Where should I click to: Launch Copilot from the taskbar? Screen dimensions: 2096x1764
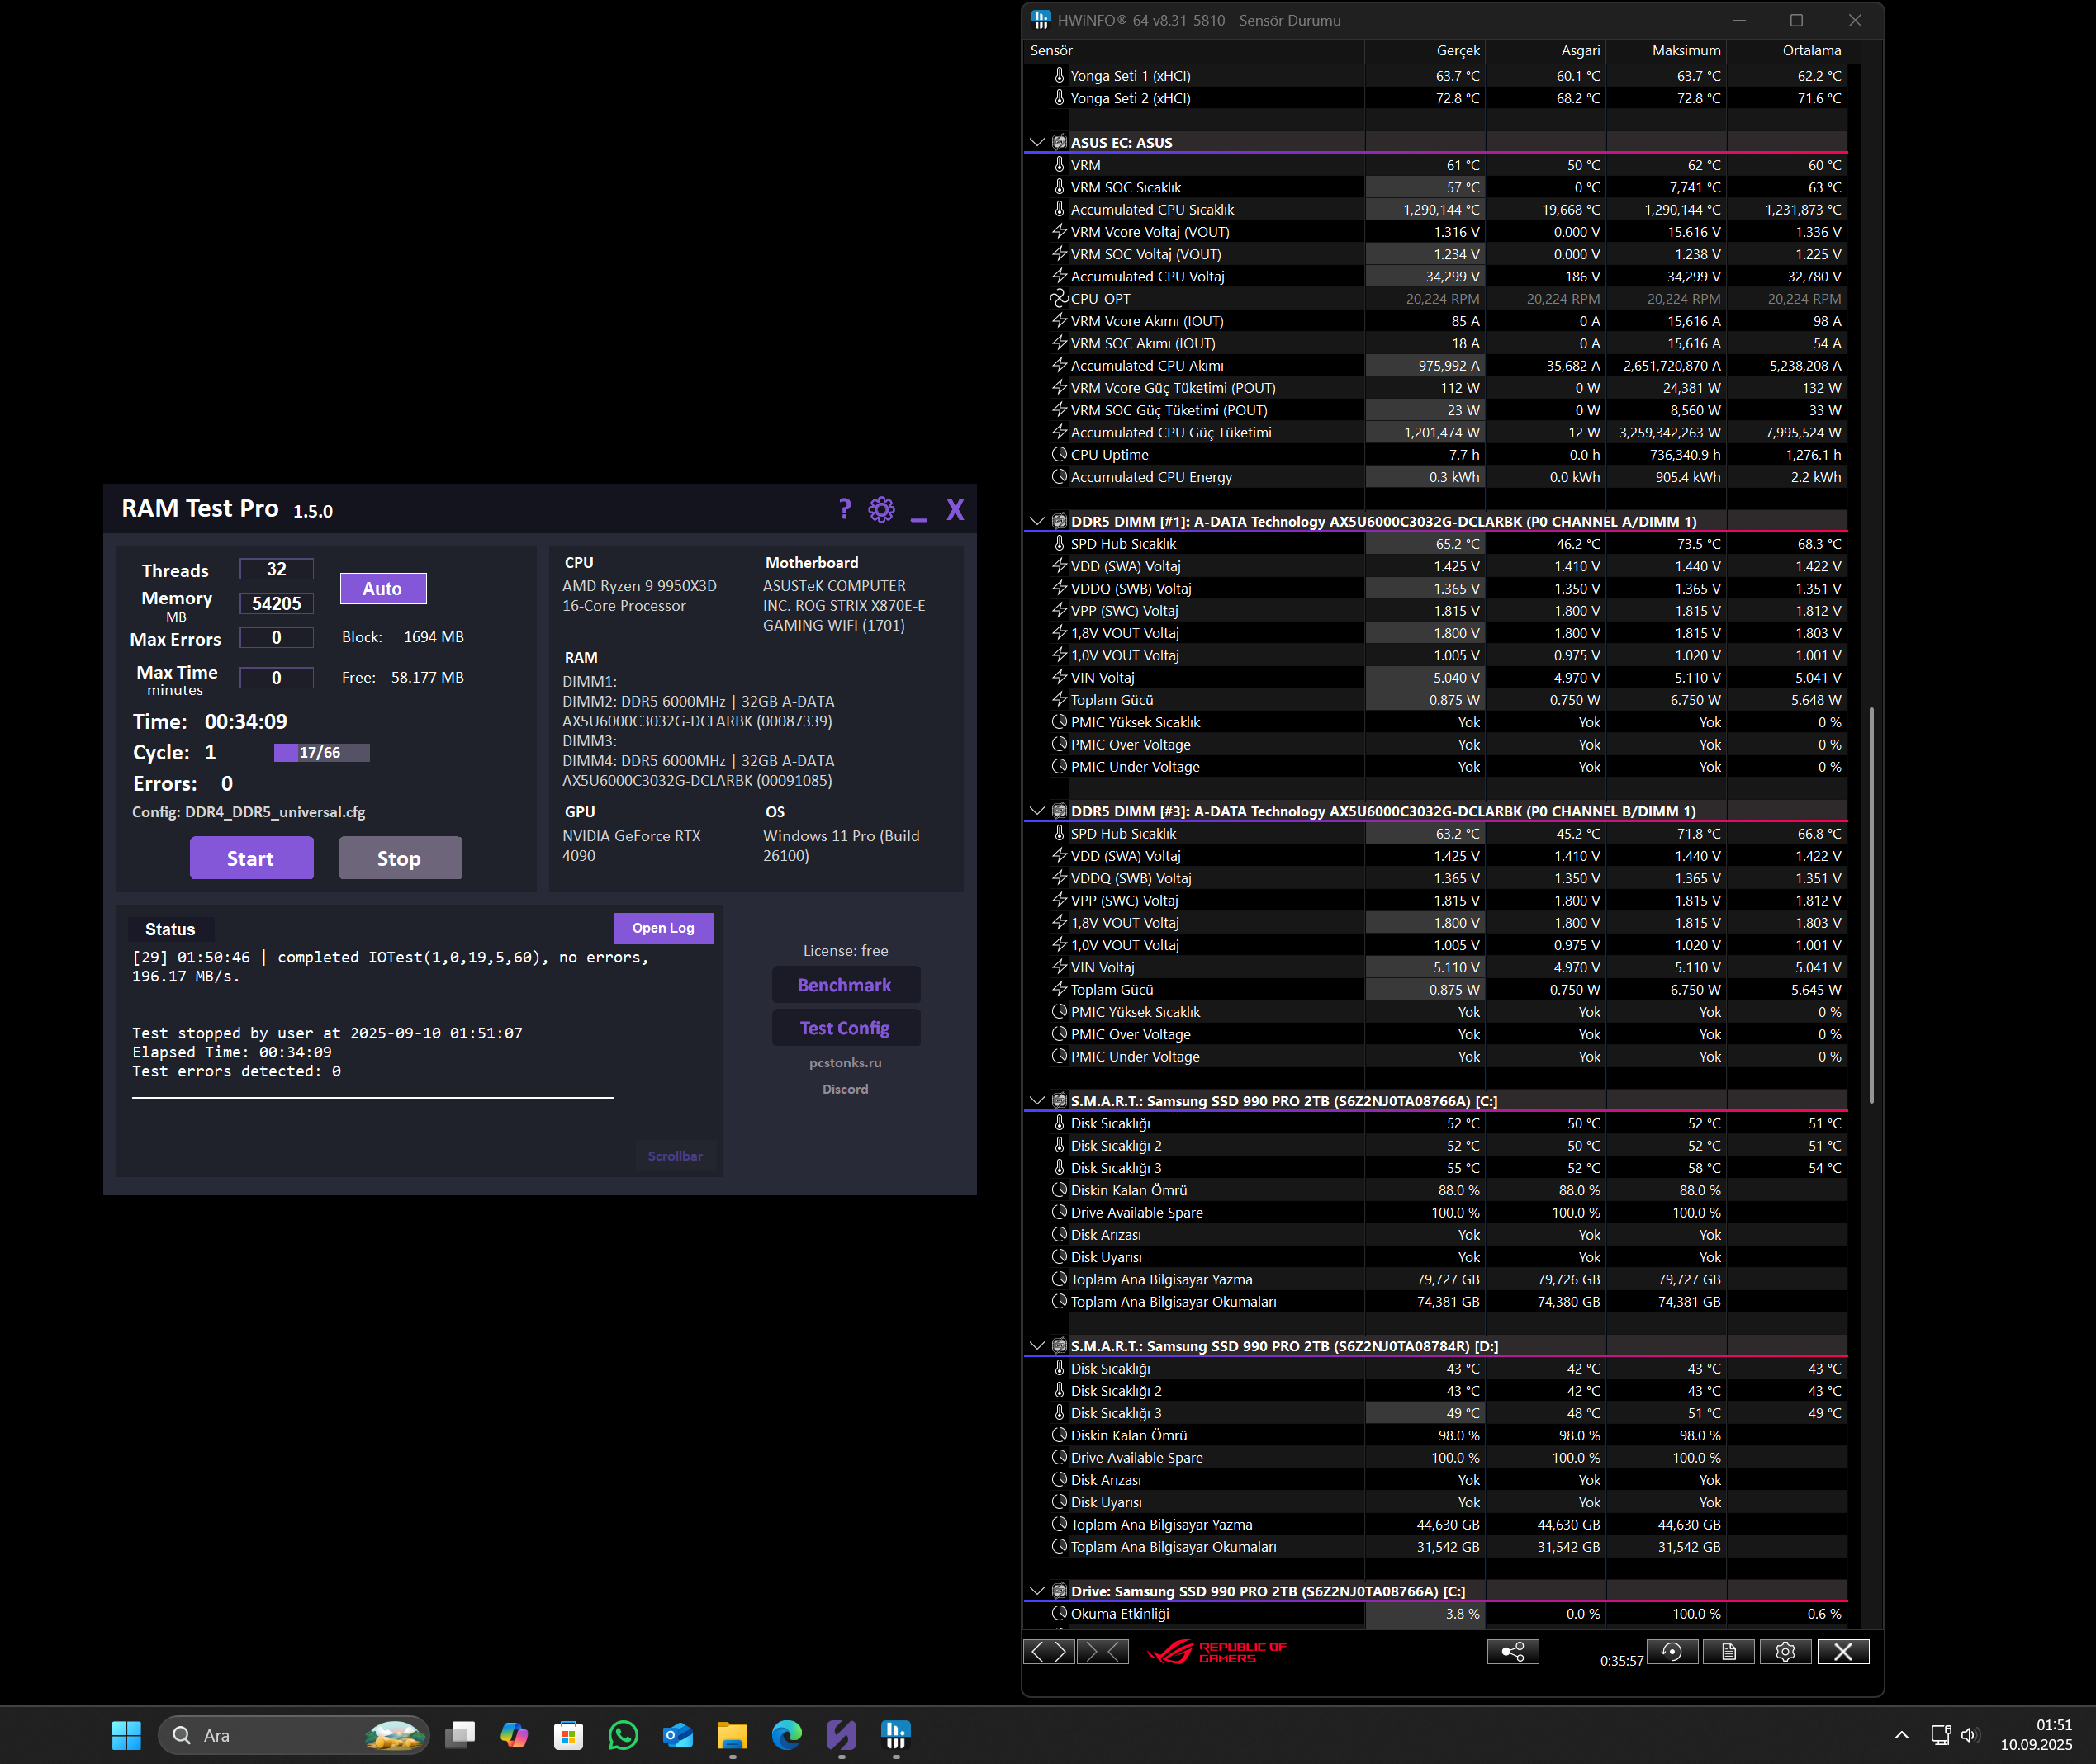tap(515, 1736)
